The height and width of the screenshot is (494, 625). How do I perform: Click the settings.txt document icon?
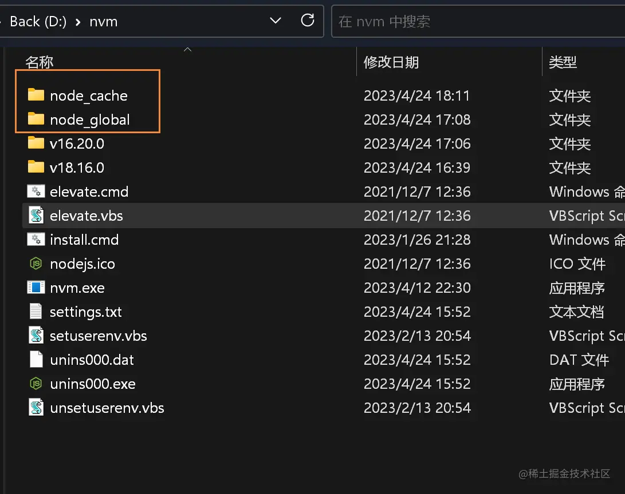click(36, 311)
